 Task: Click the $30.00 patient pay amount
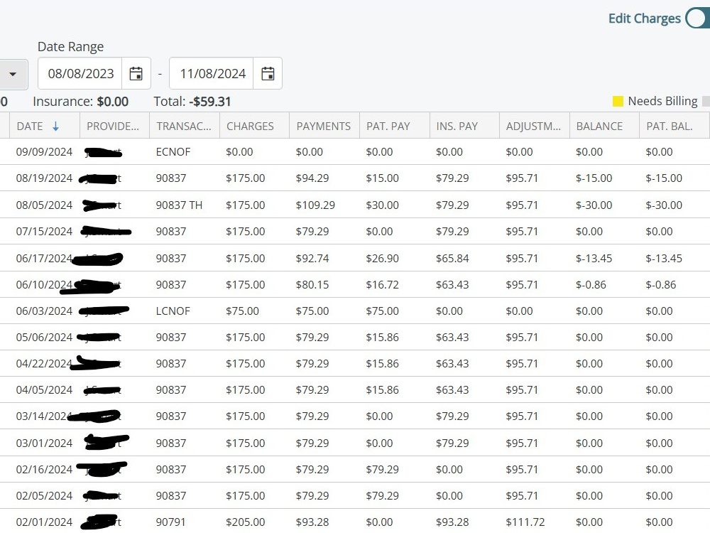coord(382,205)
